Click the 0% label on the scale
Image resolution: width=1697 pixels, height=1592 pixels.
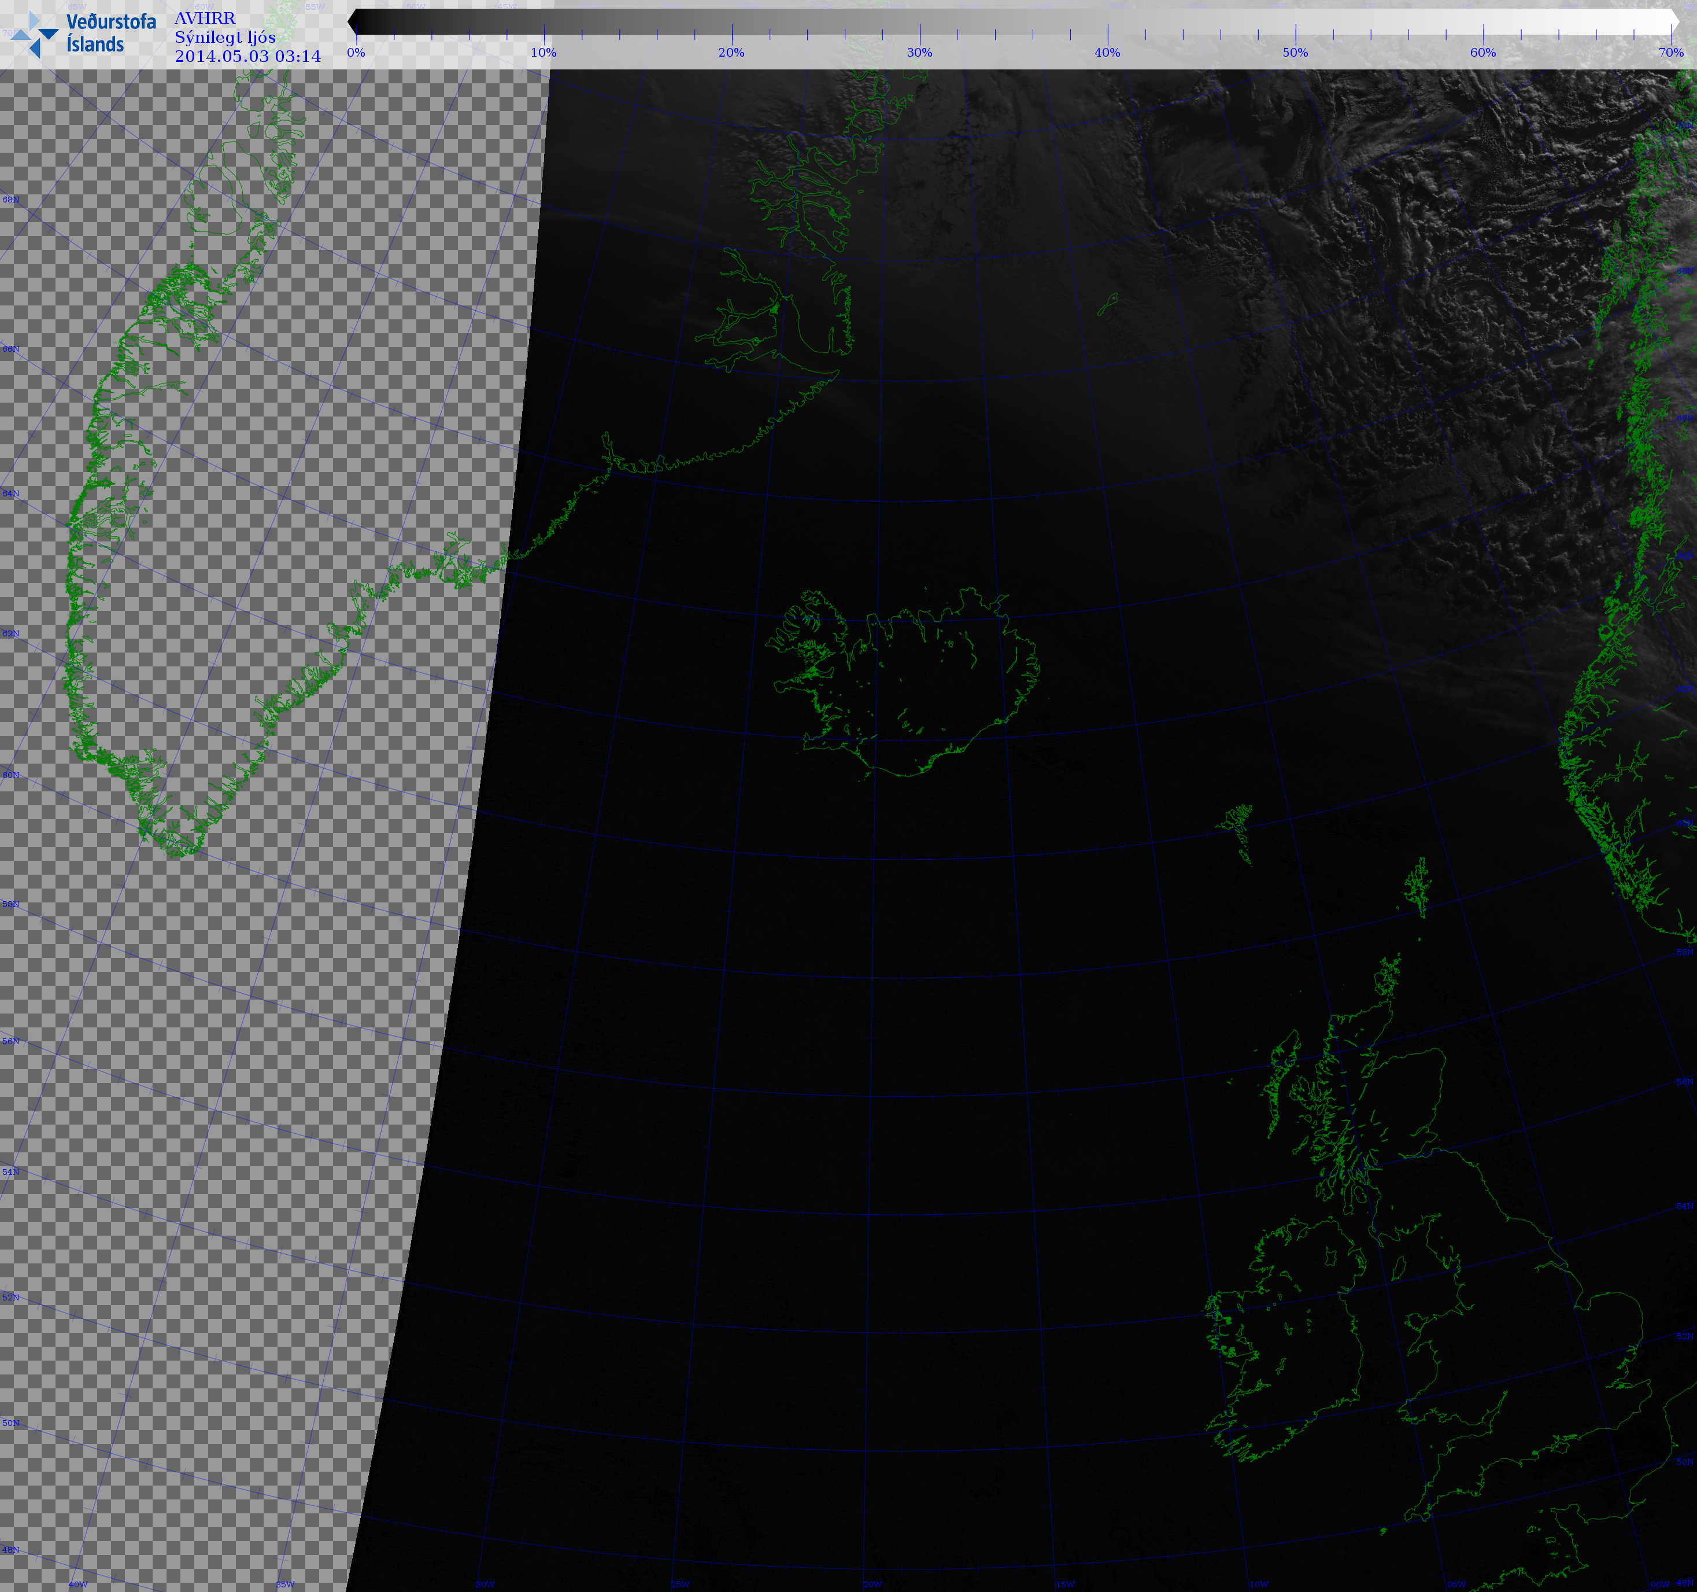(356, 52)
